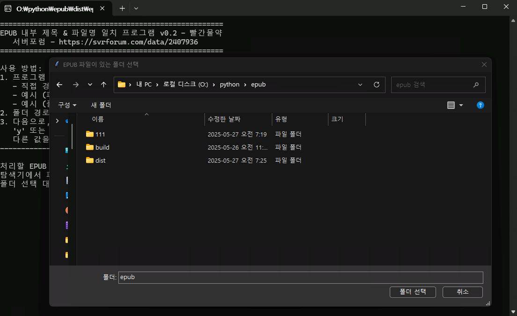The image size is (517, 316).
Task: Select the 111 folder icon
Action: point(90,134)
